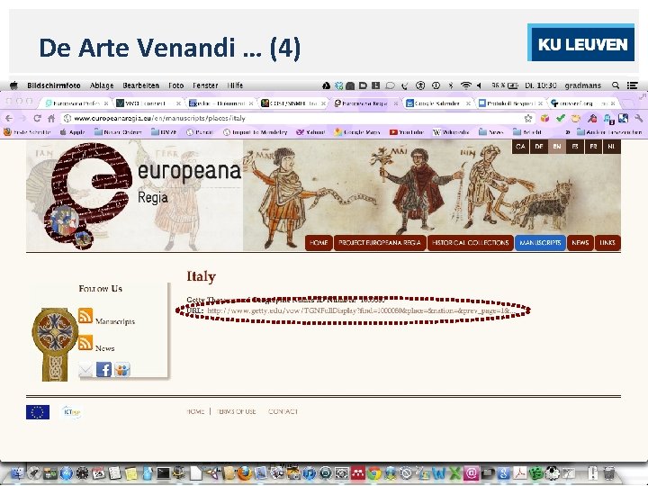648x486 pixels.
Task: Click the email envelope icon under Follow Us
Action: [x=85, y=370]
